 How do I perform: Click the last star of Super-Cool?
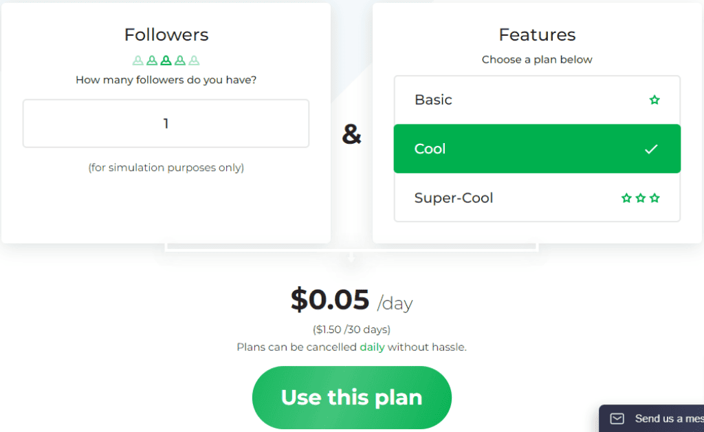coord(654,198)
